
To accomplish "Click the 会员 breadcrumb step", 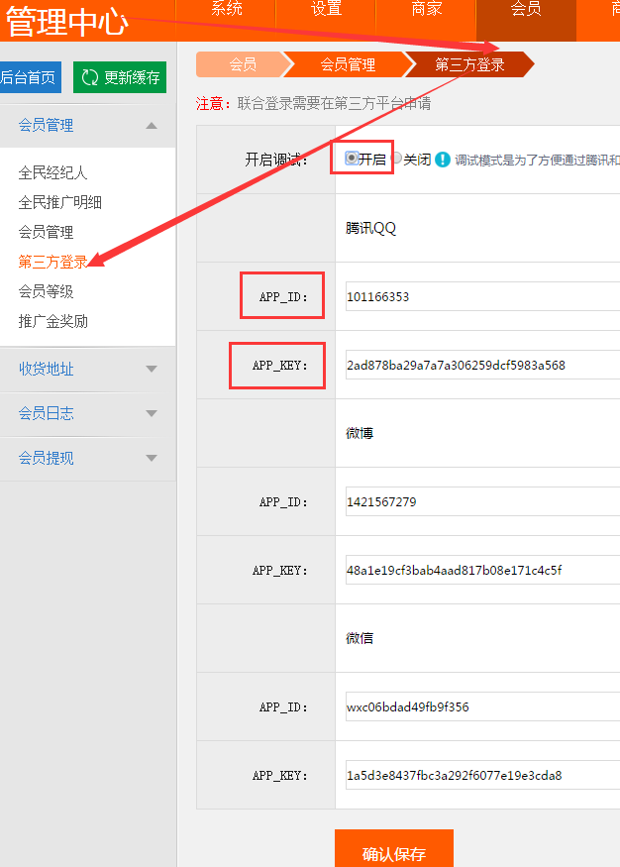I will [x=242, y=64].
